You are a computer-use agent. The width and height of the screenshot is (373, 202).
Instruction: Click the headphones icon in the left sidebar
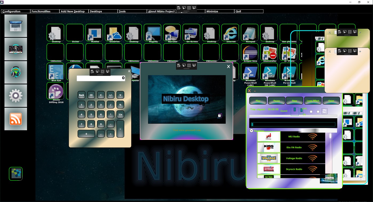click(15, 72)
